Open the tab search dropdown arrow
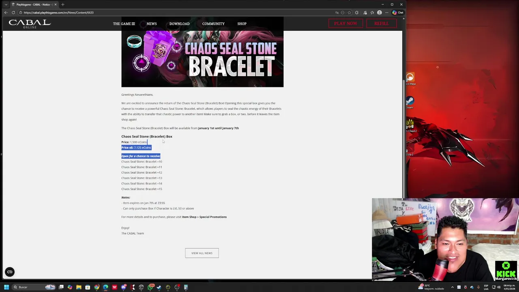The image size is (519, 292). click(6, 4)
